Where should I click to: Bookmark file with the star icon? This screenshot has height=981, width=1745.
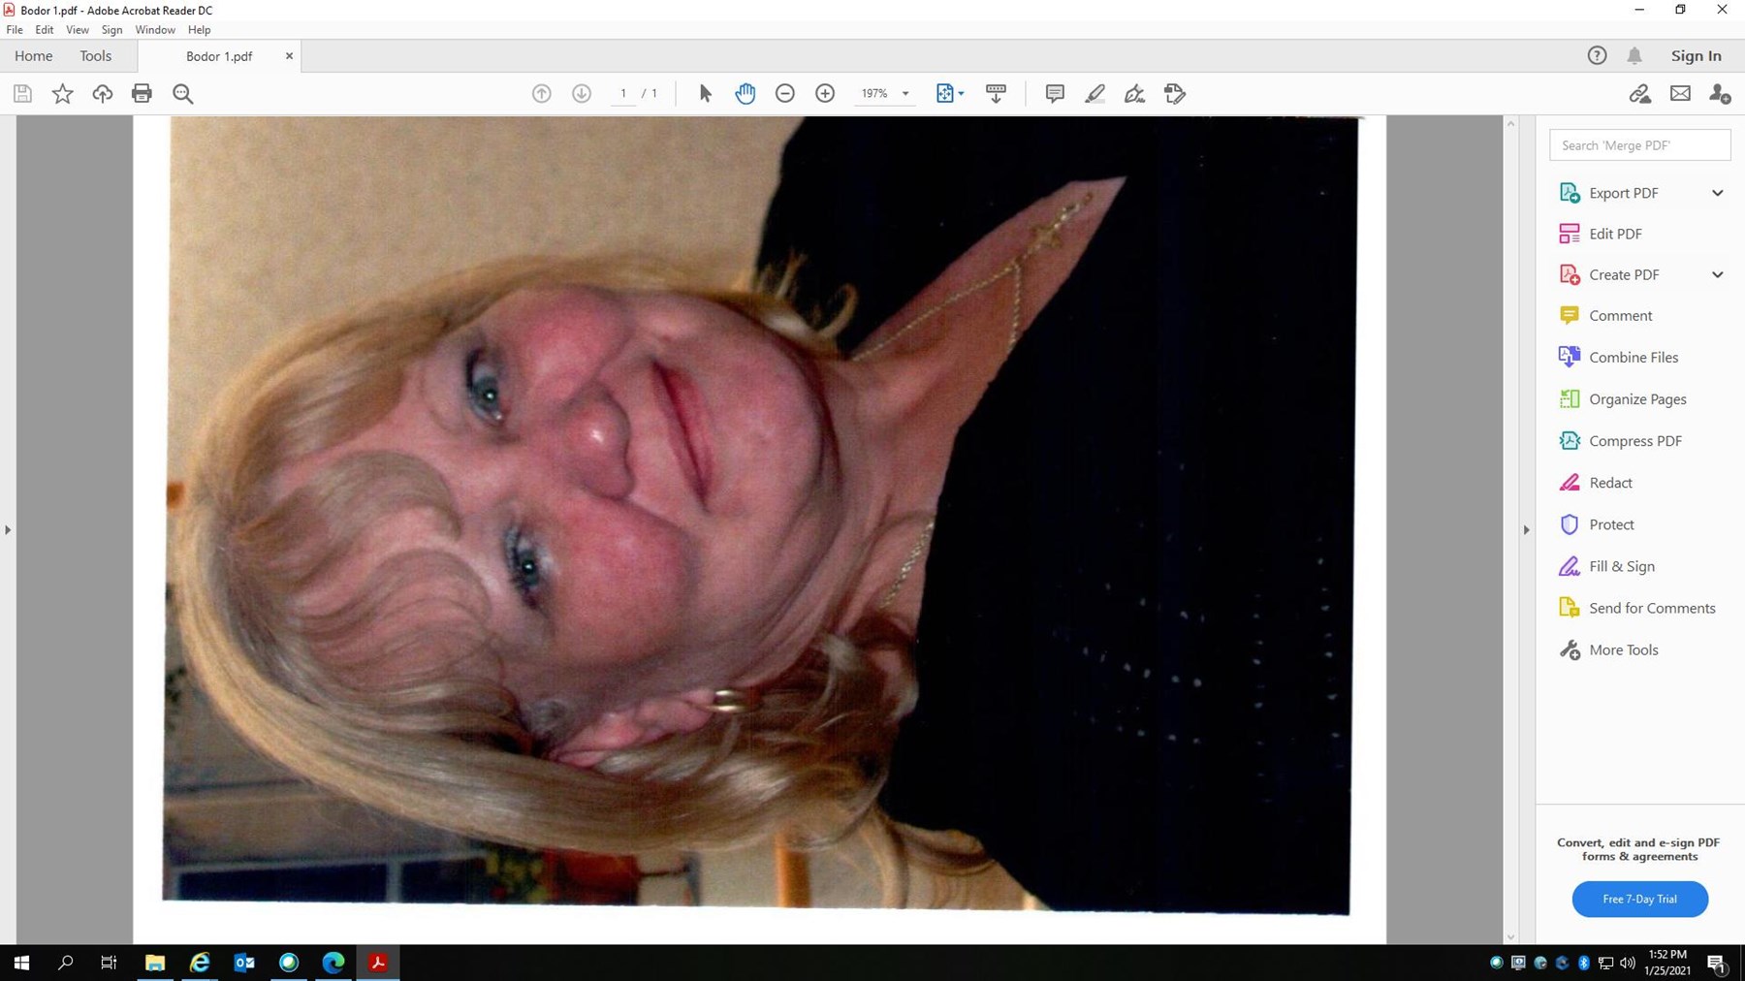[62, 94]
